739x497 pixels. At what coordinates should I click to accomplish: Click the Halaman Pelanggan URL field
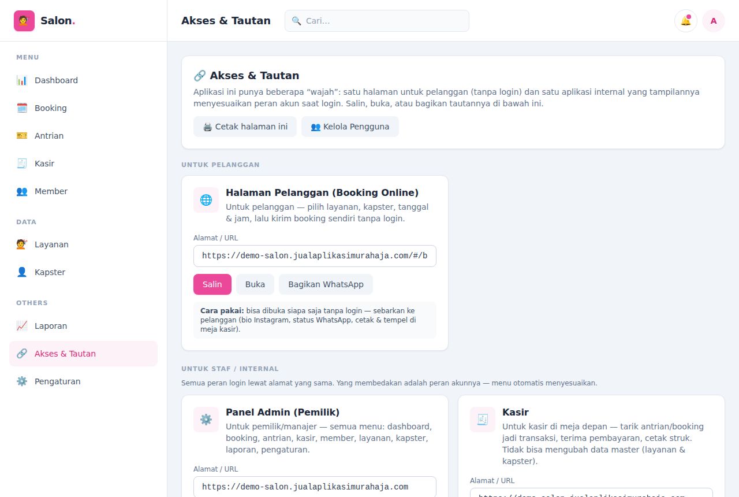click(315, 256)
